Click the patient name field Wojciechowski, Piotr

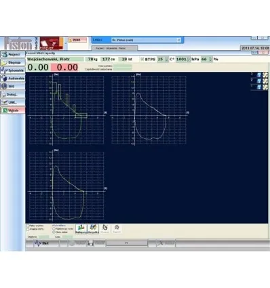[55, 59]
